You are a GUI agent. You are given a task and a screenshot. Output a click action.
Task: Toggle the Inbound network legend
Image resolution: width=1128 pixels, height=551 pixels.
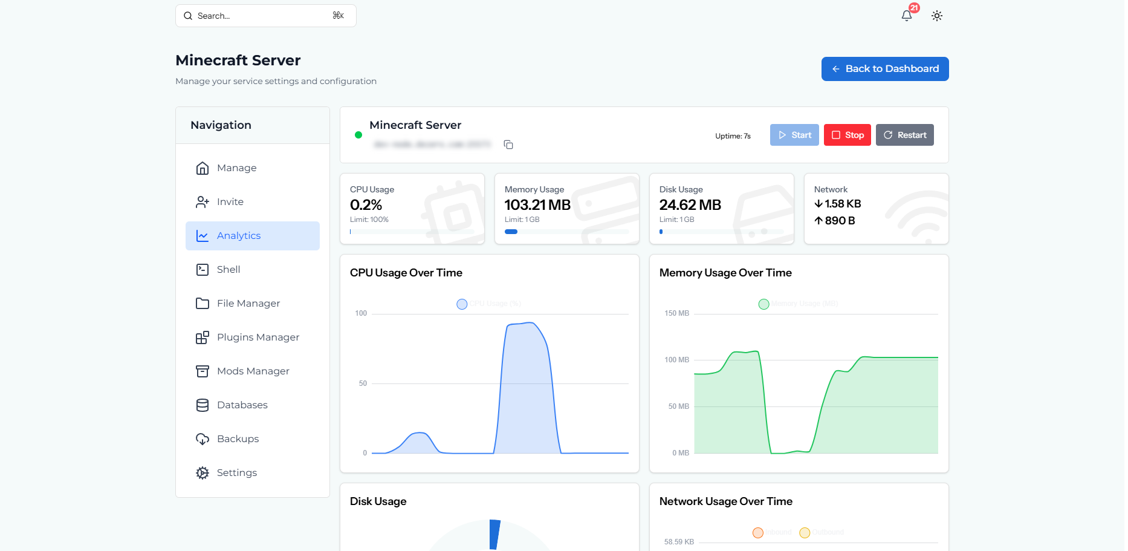coord(772,532)
